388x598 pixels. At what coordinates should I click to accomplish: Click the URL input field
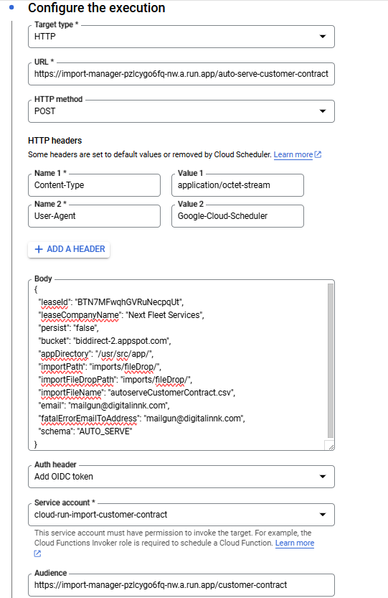pyautogui.click(x=181, y=74)
